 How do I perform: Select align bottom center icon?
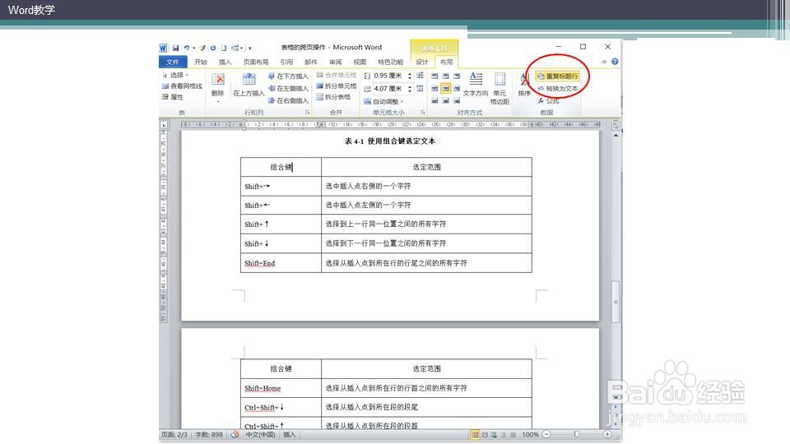(x=445, y=100)
